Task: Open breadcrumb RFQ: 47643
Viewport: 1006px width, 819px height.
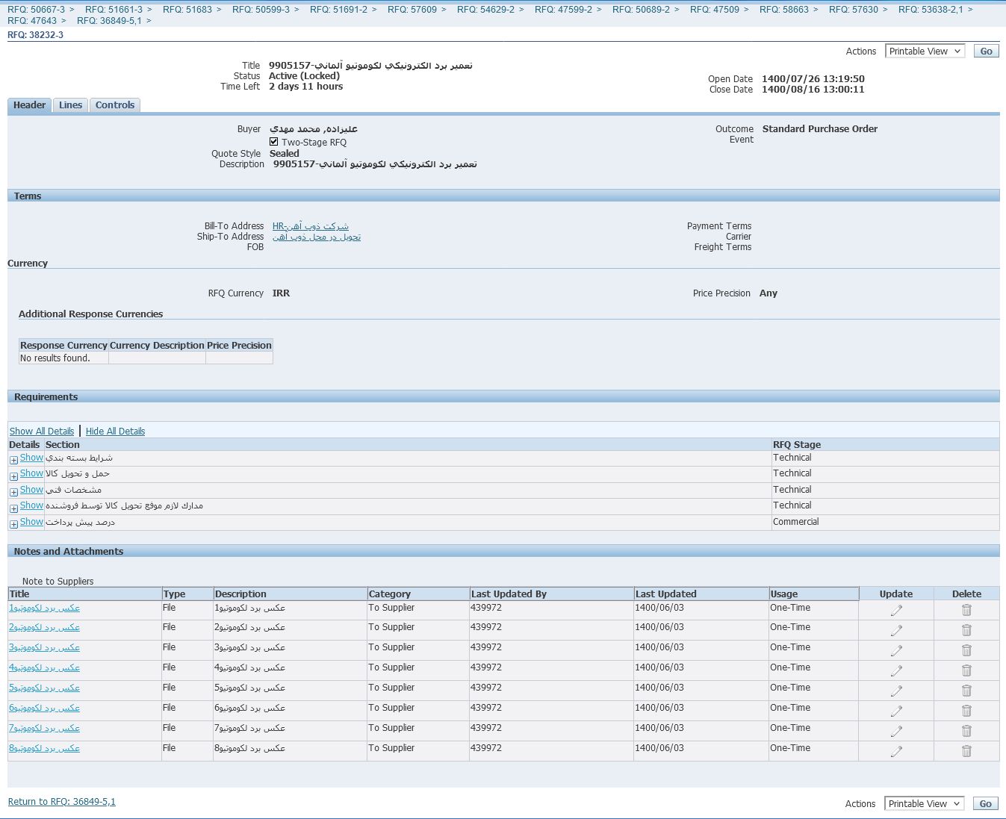Action: click(x=32, y=21)
